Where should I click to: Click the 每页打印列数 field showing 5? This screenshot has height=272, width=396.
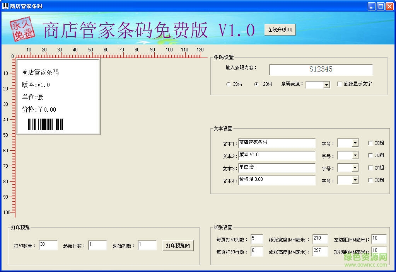[256, 239]
